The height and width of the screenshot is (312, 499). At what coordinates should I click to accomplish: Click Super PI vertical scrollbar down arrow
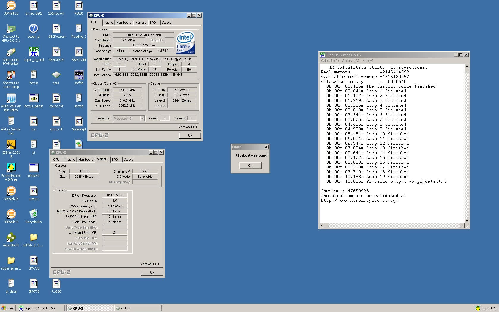click(467, 221)
